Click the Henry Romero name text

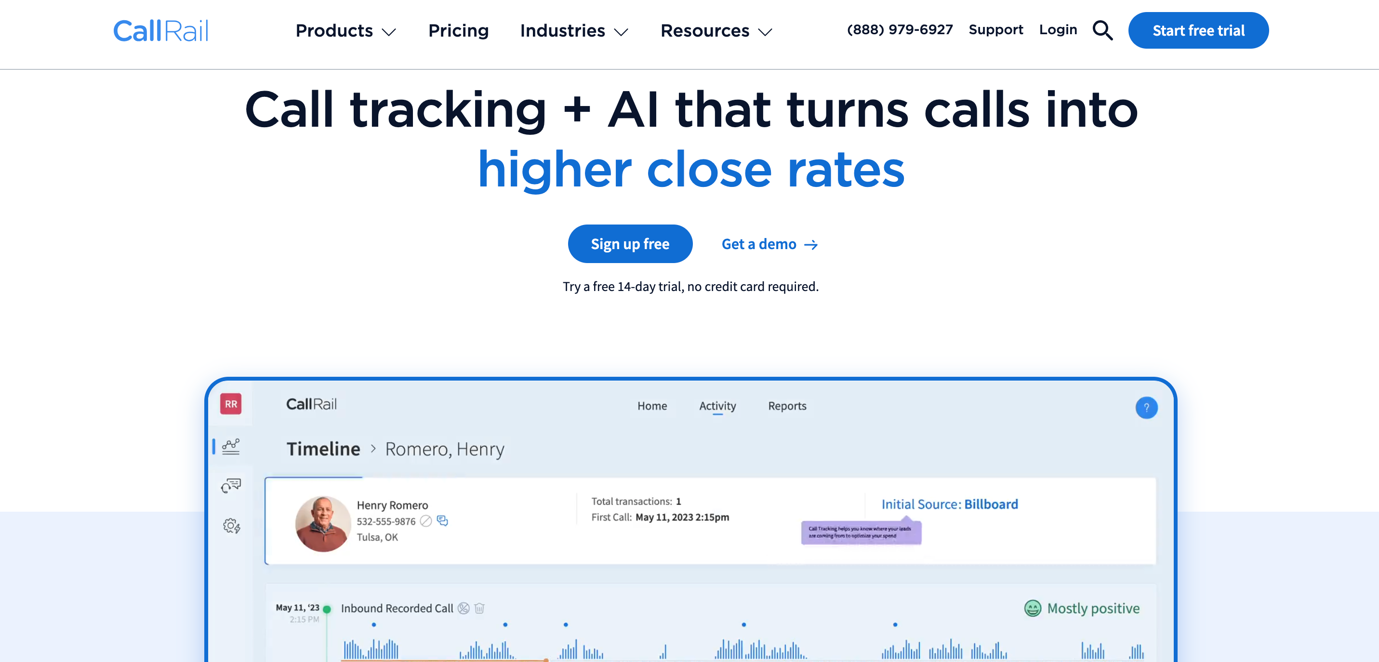392,505
